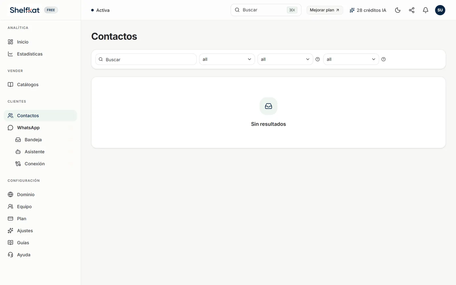The height and width of the screenshot is (285, 456).
Task: Click the share icon in the top bar
Action: pos(412,10)
